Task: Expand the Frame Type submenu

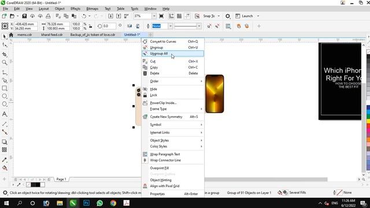Action: (x=173, y=109)
